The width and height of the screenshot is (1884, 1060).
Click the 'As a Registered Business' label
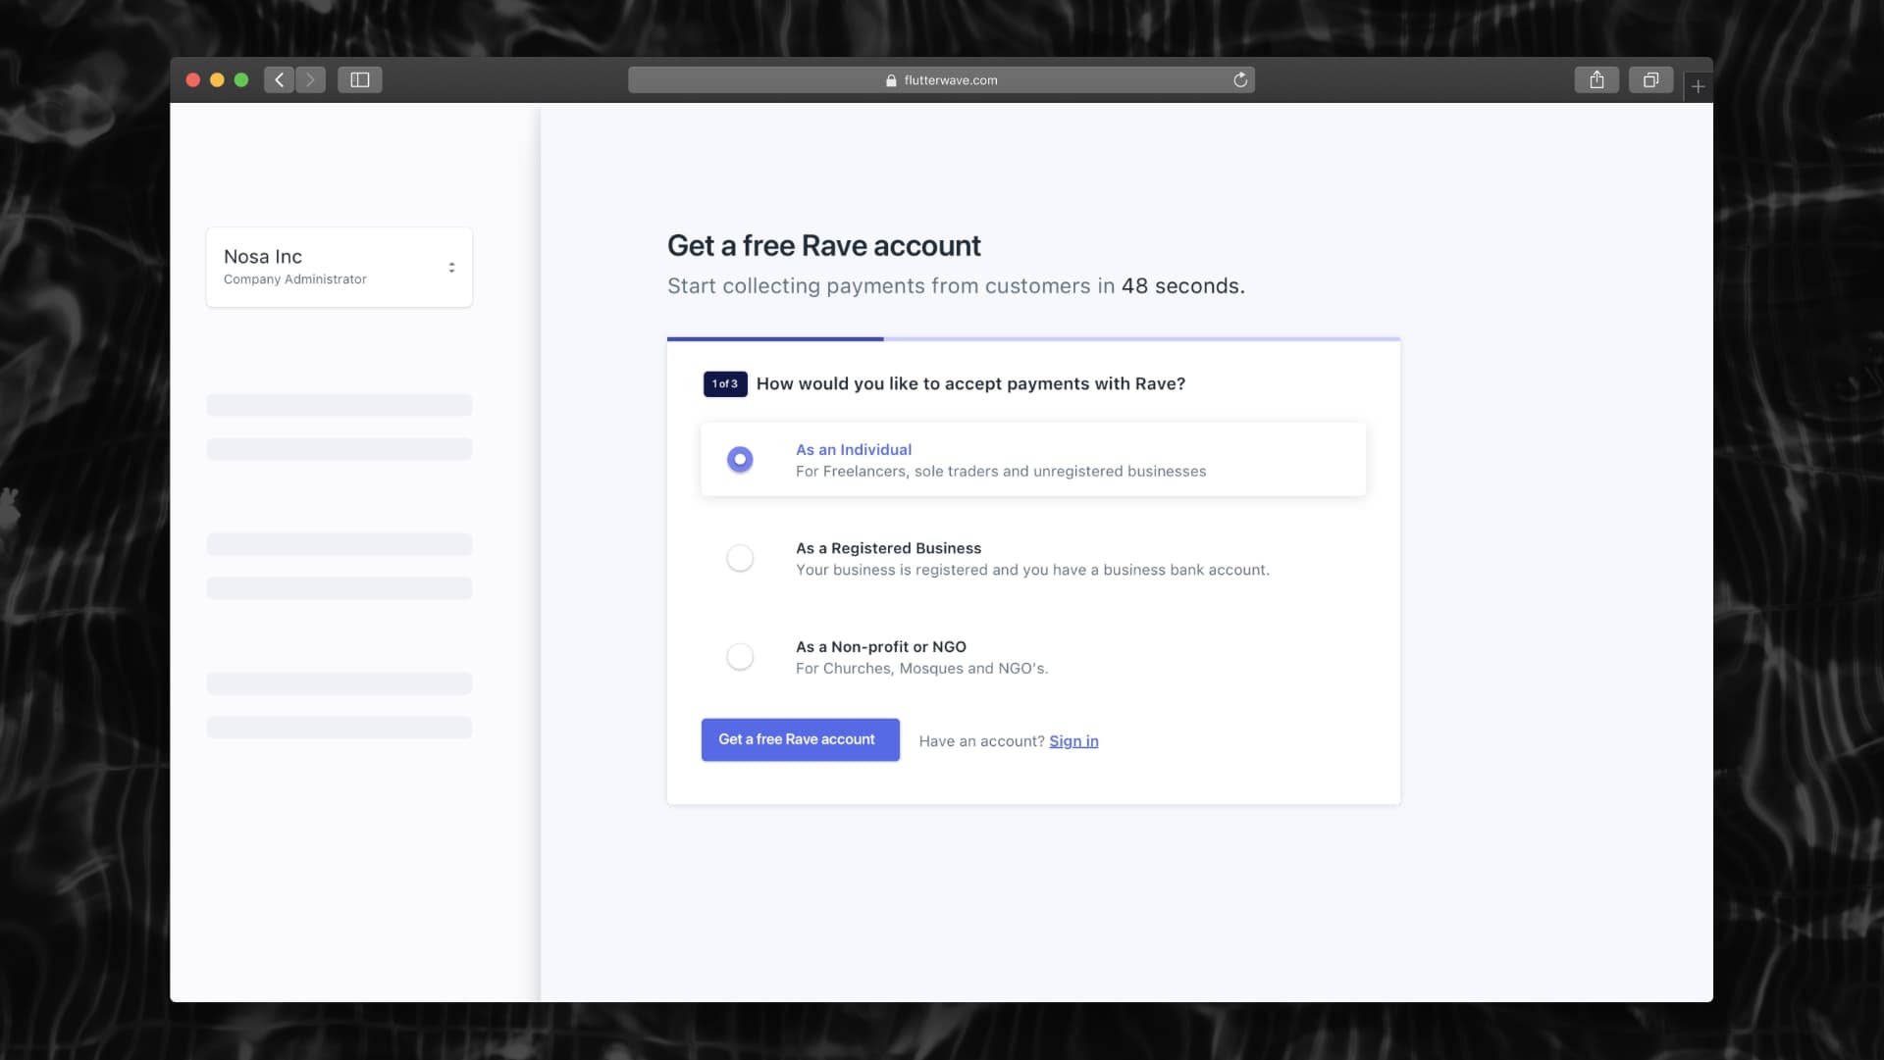888,549
